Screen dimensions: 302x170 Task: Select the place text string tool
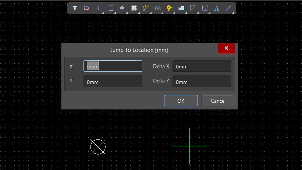pyautogui.click(x=217, y=8)
